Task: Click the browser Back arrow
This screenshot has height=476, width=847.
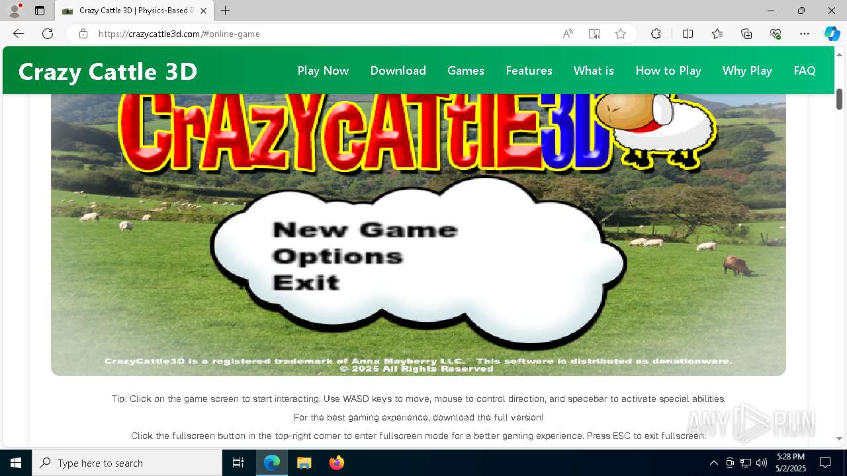Action: coord(19,34)
